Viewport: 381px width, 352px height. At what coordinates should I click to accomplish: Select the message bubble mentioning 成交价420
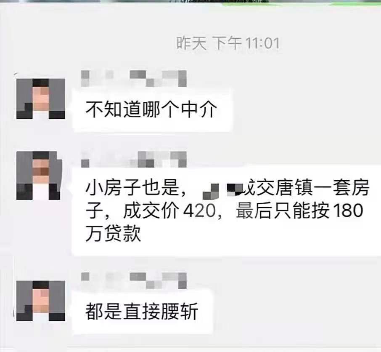pos(227,211)
